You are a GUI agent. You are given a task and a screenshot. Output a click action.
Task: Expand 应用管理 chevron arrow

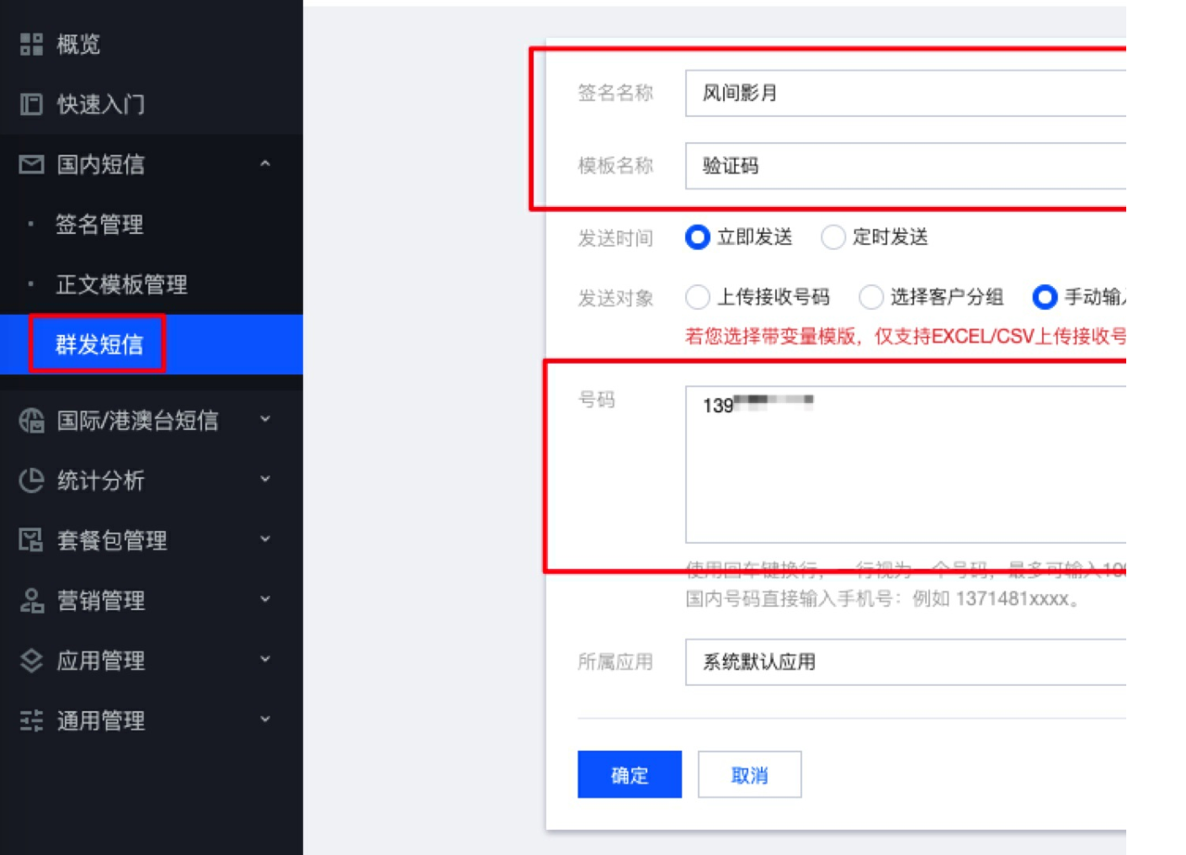[x=265, y=660]
